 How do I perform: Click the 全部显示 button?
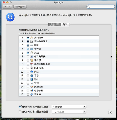(x=20, y=7)
